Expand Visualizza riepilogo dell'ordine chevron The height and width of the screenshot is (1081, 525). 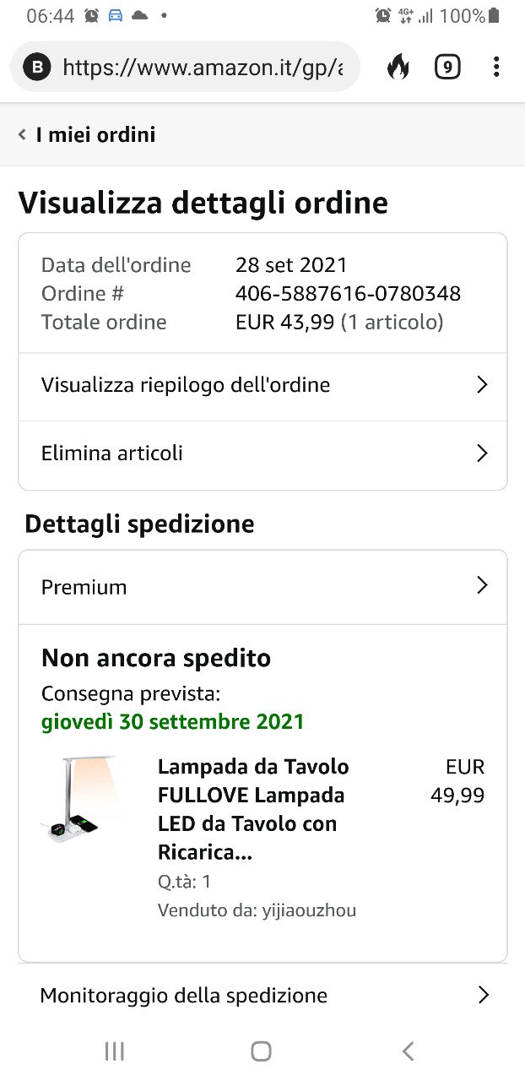point(482,385)
